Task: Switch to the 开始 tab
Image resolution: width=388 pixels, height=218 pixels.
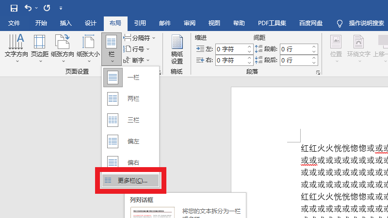Action: click(x=41, y=23)
